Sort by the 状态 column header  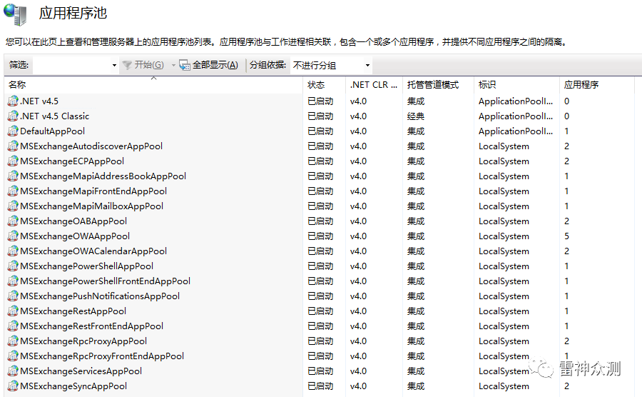tap(325, 85)
